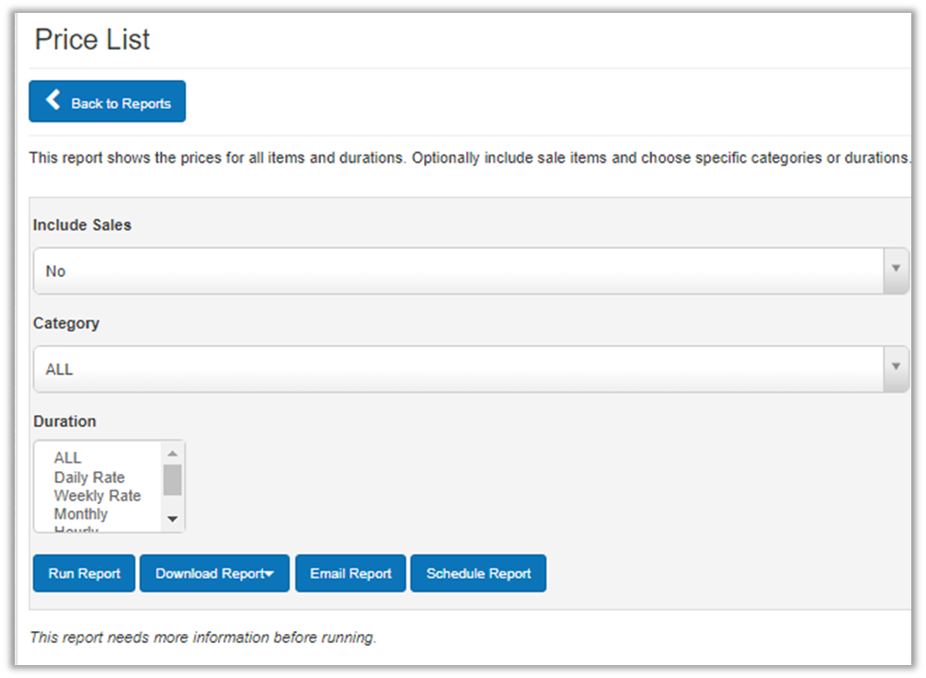
Task: Click the Include Sales field showing No
Action: click(458, 271)
